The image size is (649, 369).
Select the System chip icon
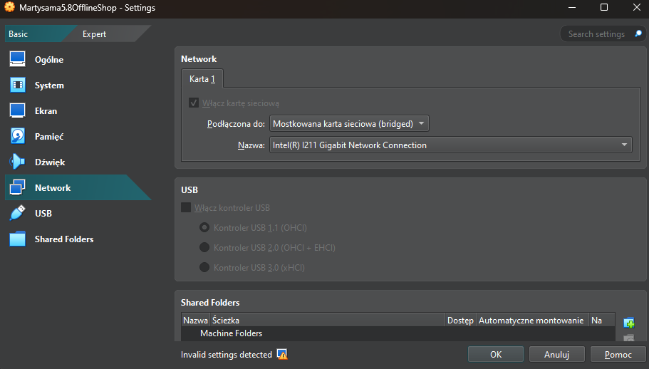coord(18,85)
